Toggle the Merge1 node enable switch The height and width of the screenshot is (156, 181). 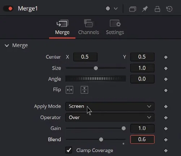click(8, 9)
